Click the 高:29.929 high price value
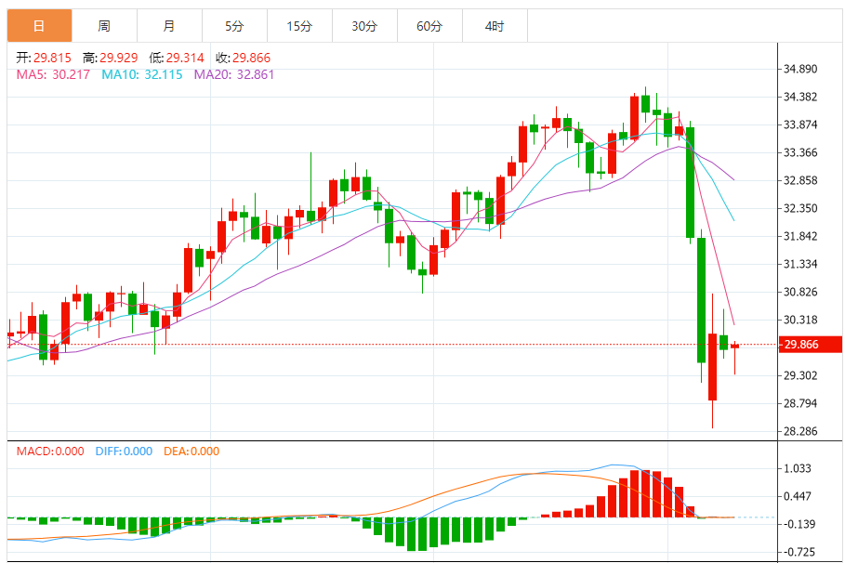 click(110, 58)
